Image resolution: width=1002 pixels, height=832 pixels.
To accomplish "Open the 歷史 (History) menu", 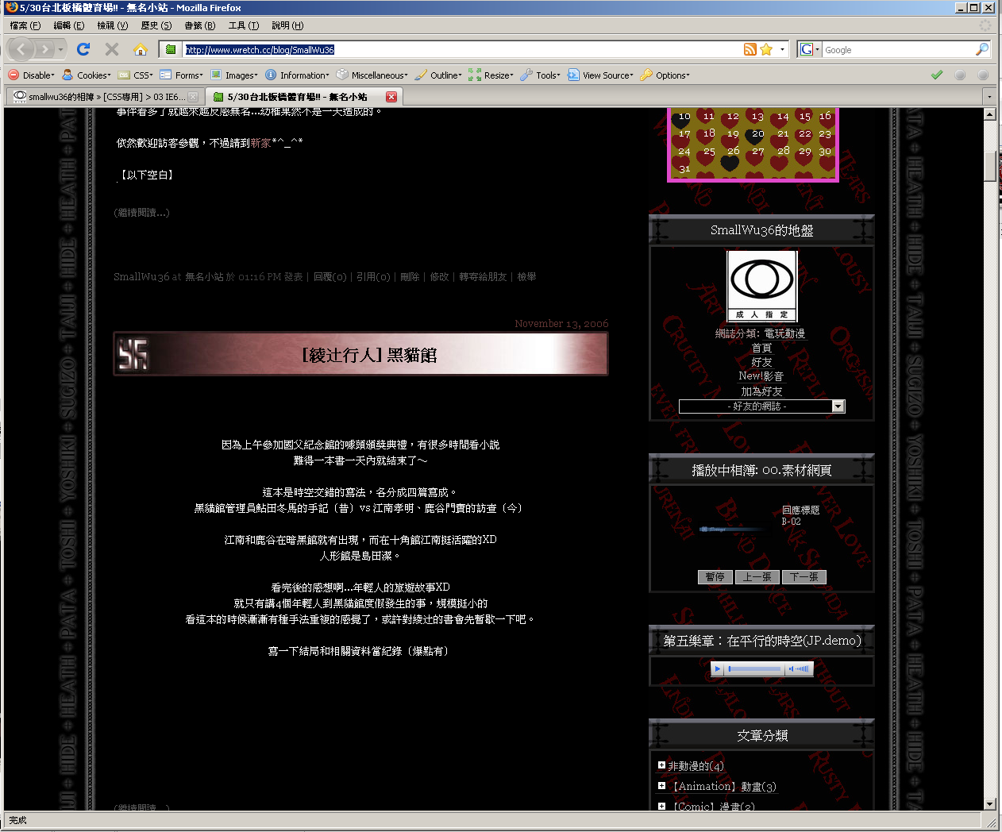I will pyautogui.click(x=156, y=25).
